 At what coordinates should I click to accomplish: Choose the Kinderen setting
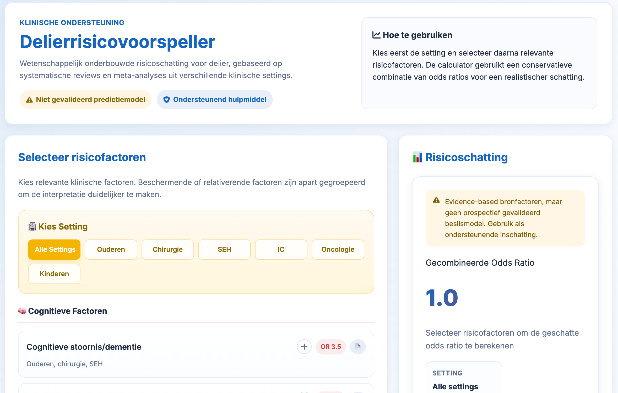point(54,274)
